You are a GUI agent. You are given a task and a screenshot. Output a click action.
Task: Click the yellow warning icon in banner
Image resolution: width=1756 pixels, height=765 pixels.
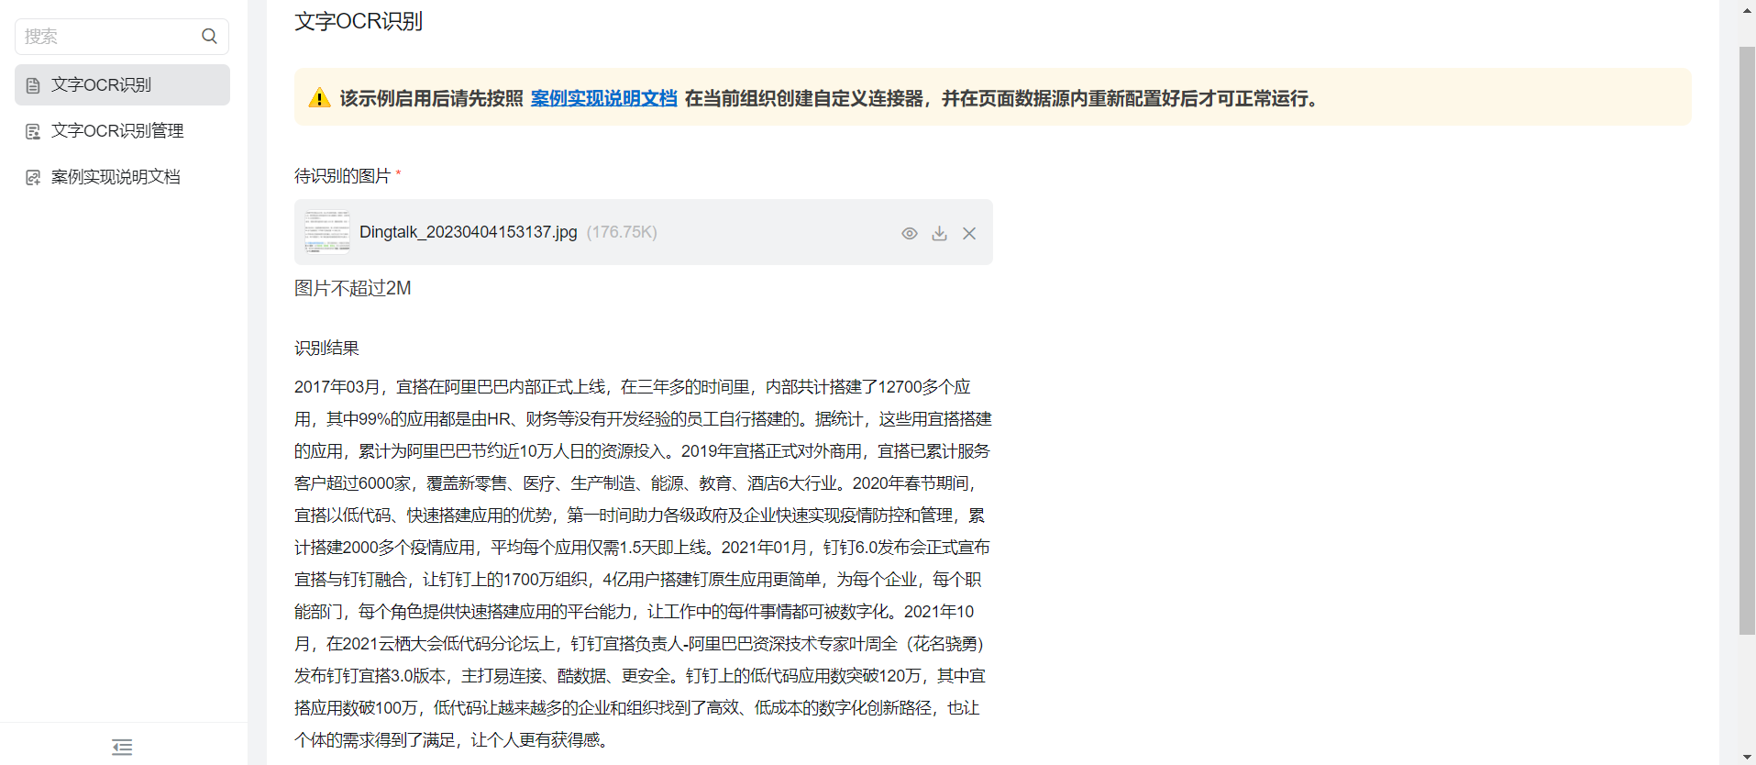[x=319, y=98]
